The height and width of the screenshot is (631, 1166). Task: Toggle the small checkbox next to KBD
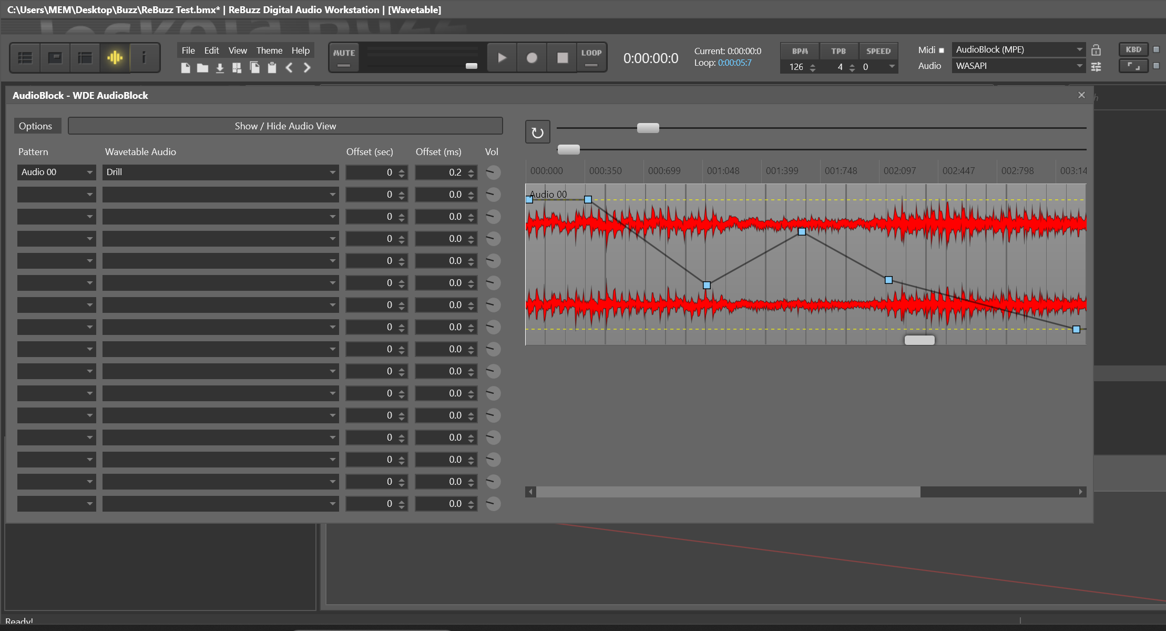(x=1156, y=49)
